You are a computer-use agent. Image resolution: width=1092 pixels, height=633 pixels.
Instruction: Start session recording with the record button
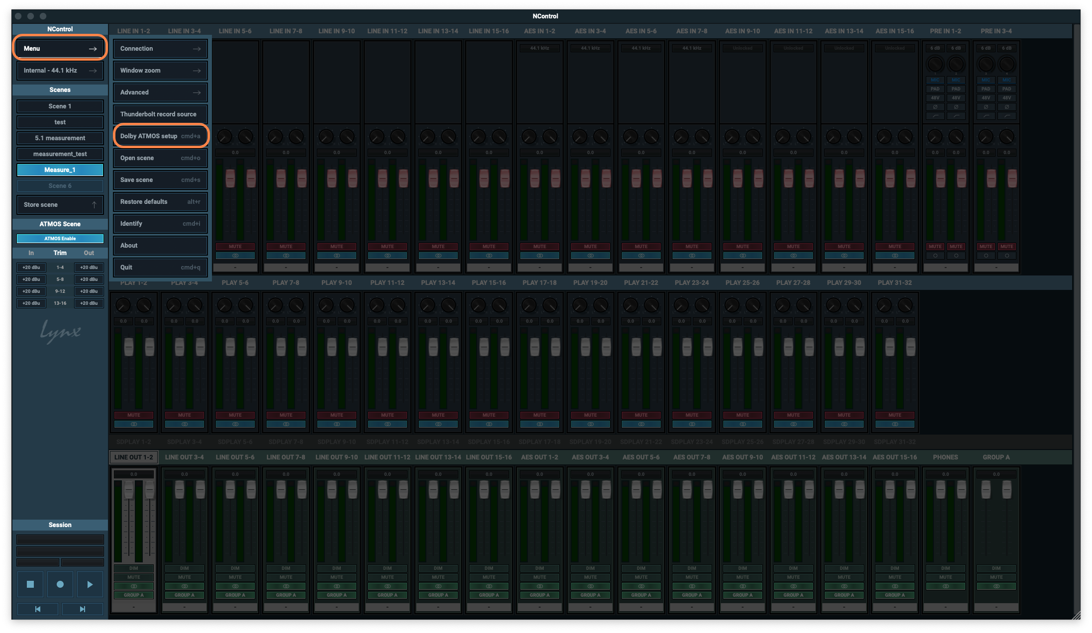pos(60,584)
